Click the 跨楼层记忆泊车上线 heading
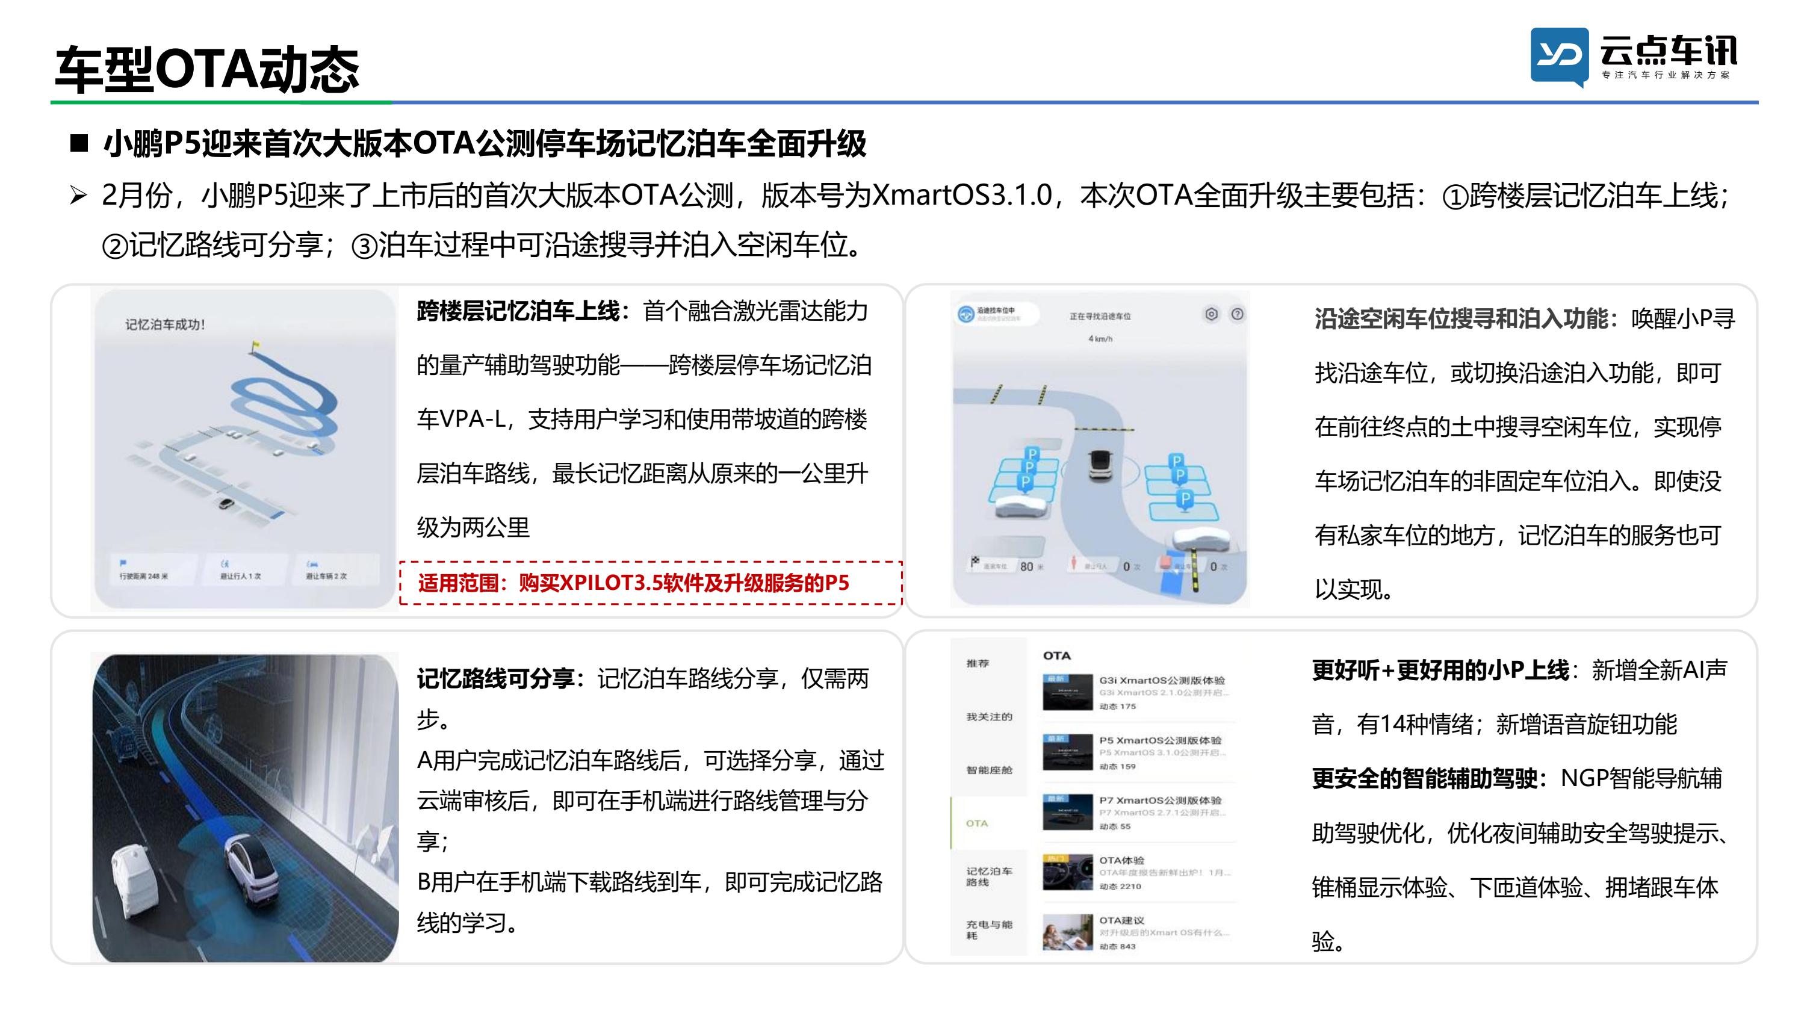This screenshot has height=1016, width=1807. click(518, 311)
